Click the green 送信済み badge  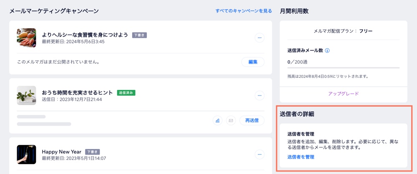126,93
